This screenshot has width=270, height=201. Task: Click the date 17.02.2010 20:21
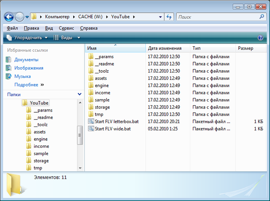coord(164,122)
